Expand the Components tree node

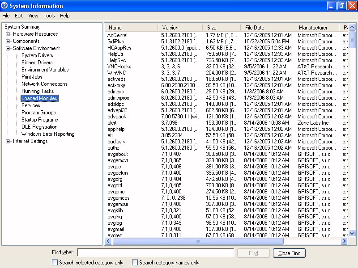[x=8, y=41]
